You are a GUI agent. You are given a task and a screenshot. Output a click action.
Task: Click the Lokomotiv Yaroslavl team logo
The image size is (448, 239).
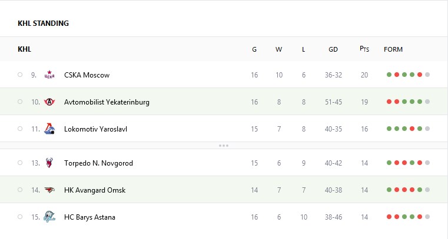click(49, 129)
